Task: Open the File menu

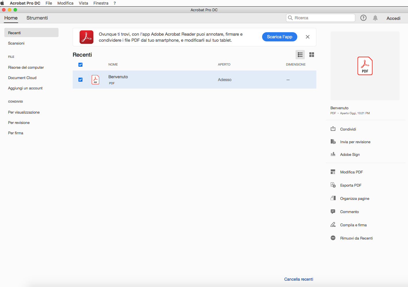Action: 49,3
